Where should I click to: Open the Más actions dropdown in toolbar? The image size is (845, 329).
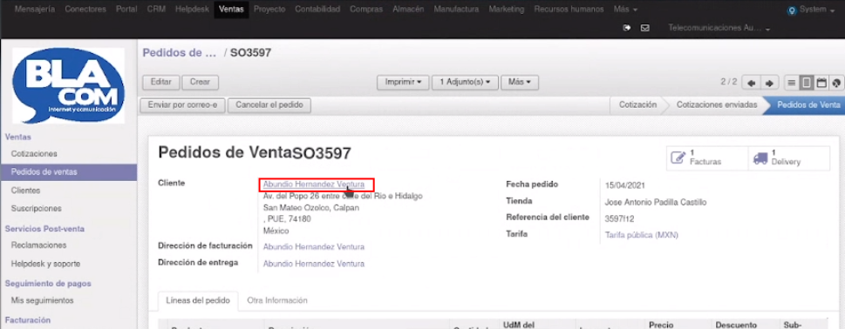pos(520,82)
